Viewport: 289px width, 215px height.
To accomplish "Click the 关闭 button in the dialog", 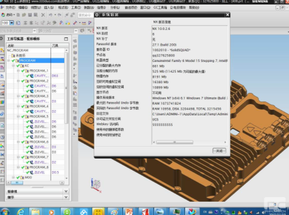I will point(219,151).
